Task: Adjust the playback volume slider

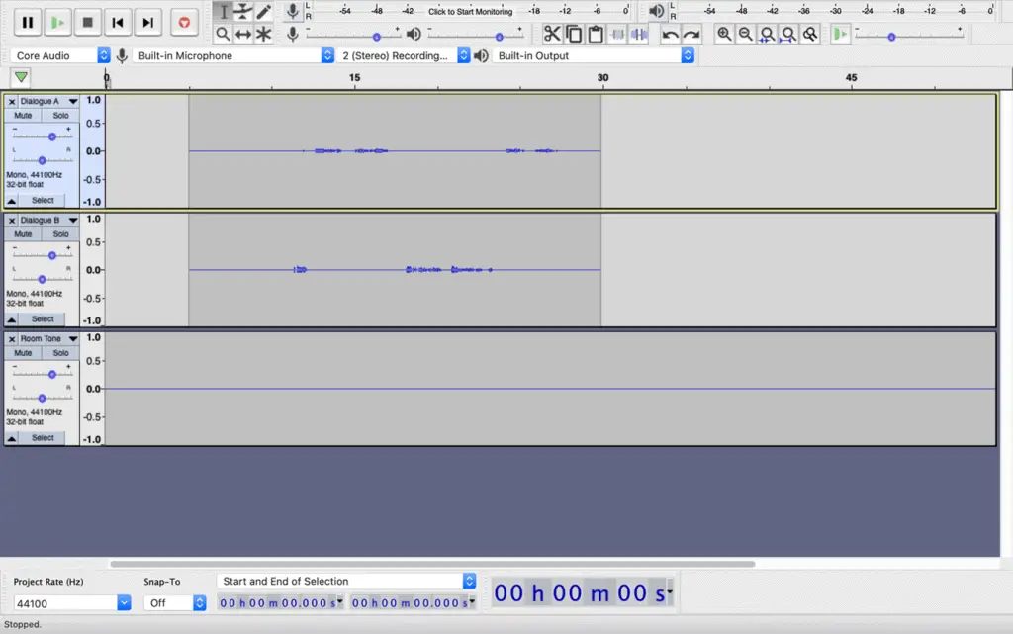Action: point(499,37)
